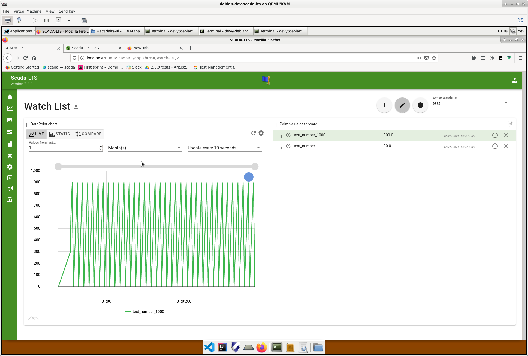Image resolution: width=528 pixels, height=356 pixels.
Task: Open alarms bell icon in sidebar
Action: coord(10,97)
